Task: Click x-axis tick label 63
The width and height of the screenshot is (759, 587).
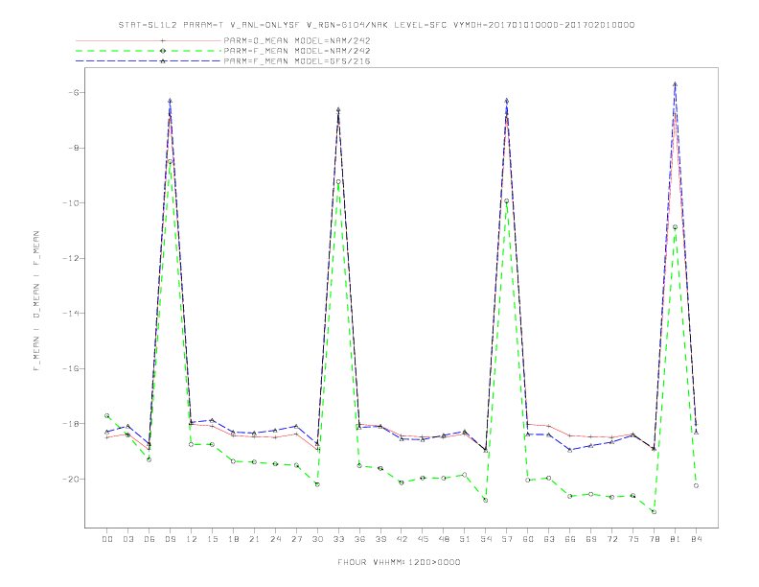Action: tap(549, 539)
